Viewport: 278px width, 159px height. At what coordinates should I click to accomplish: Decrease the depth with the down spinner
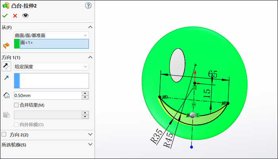tap(85, 97)
